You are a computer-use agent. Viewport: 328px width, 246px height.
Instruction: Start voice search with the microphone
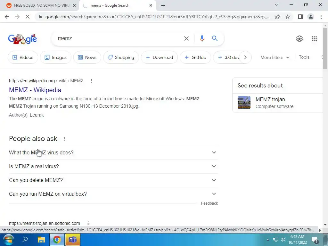[202, 38]
